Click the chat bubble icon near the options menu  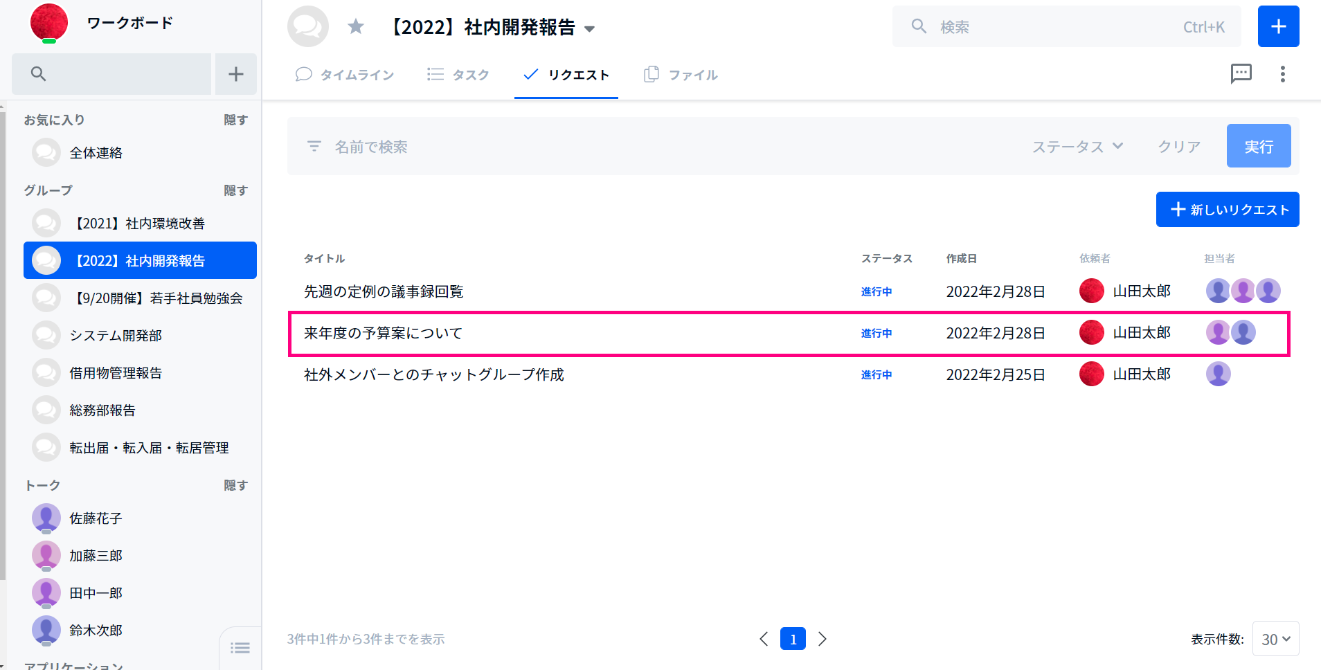pos(1241,74)
